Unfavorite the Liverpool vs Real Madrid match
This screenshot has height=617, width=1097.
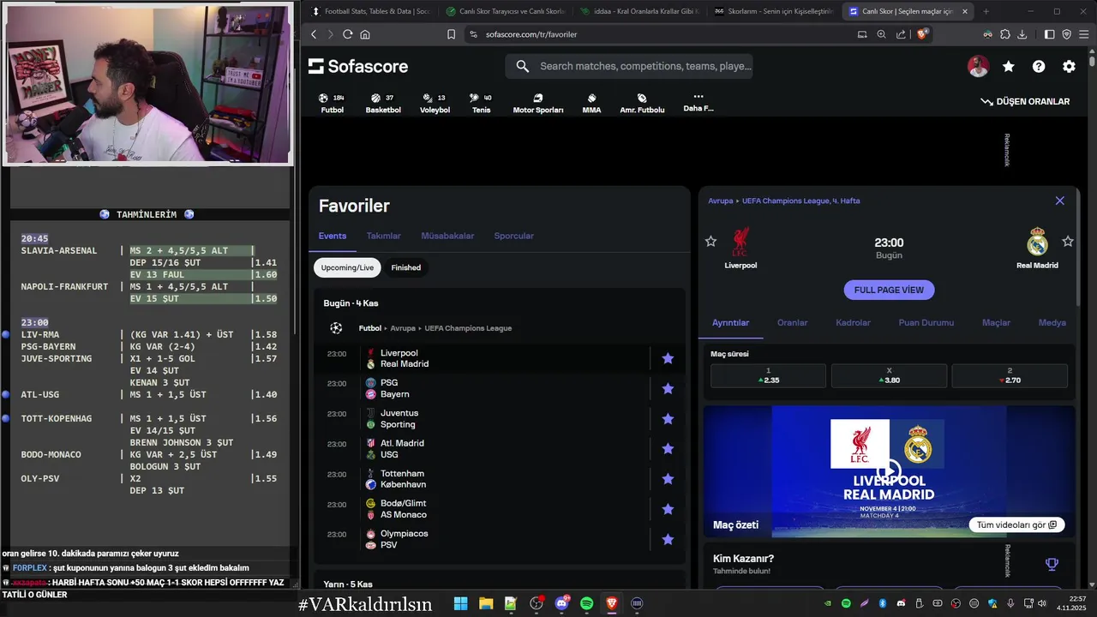668,358
